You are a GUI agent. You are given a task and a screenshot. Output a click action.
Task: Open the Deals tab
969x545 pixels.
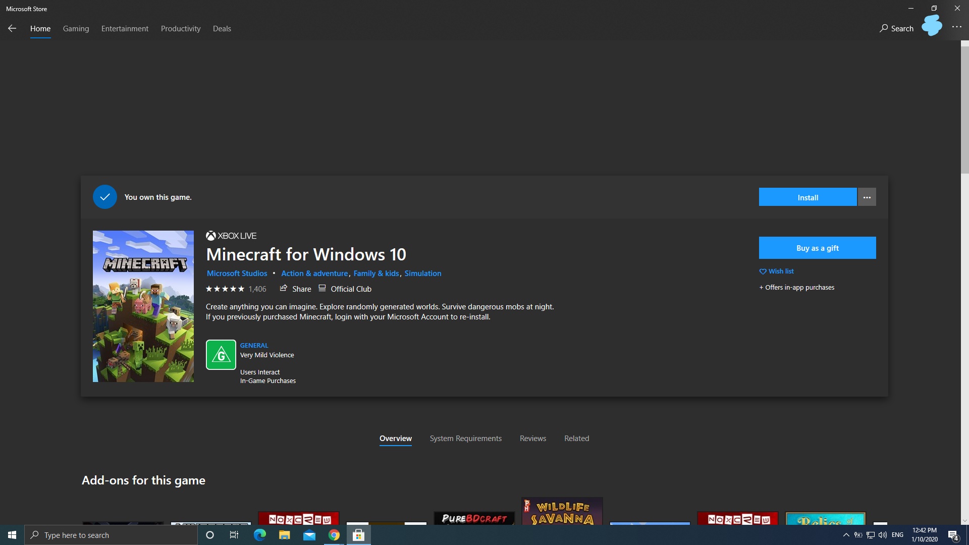pyautogui.click(x=222, y=28)
